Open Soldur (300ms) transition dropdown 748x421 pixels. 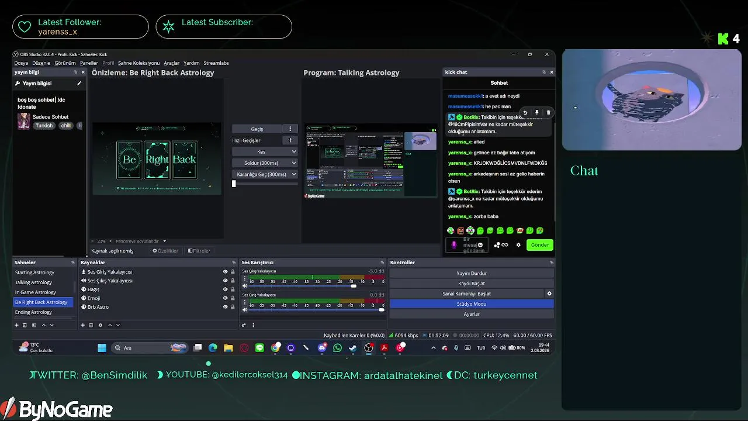point(265,163)
